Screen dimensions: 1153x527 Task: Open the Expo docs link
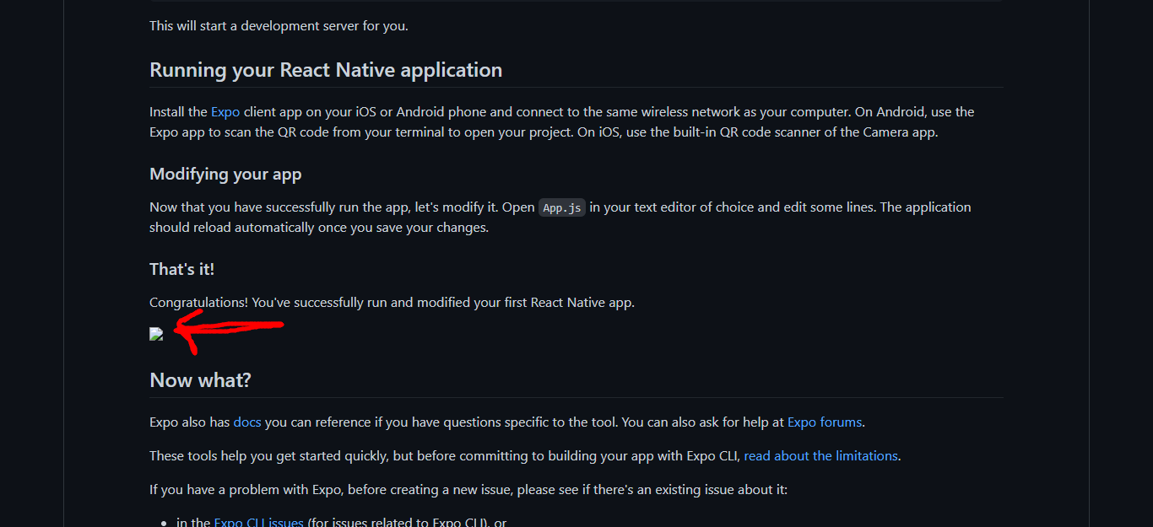(x=247, y=422)
